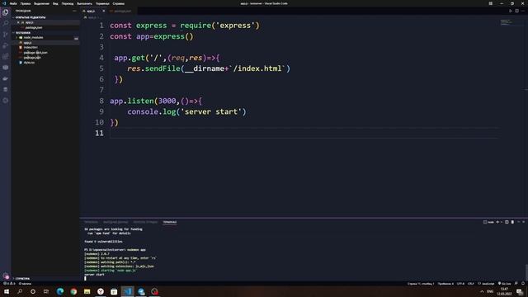Toggle layout customization icon in title bar
This screenshot has height=297, width=528.
point(491,3)
